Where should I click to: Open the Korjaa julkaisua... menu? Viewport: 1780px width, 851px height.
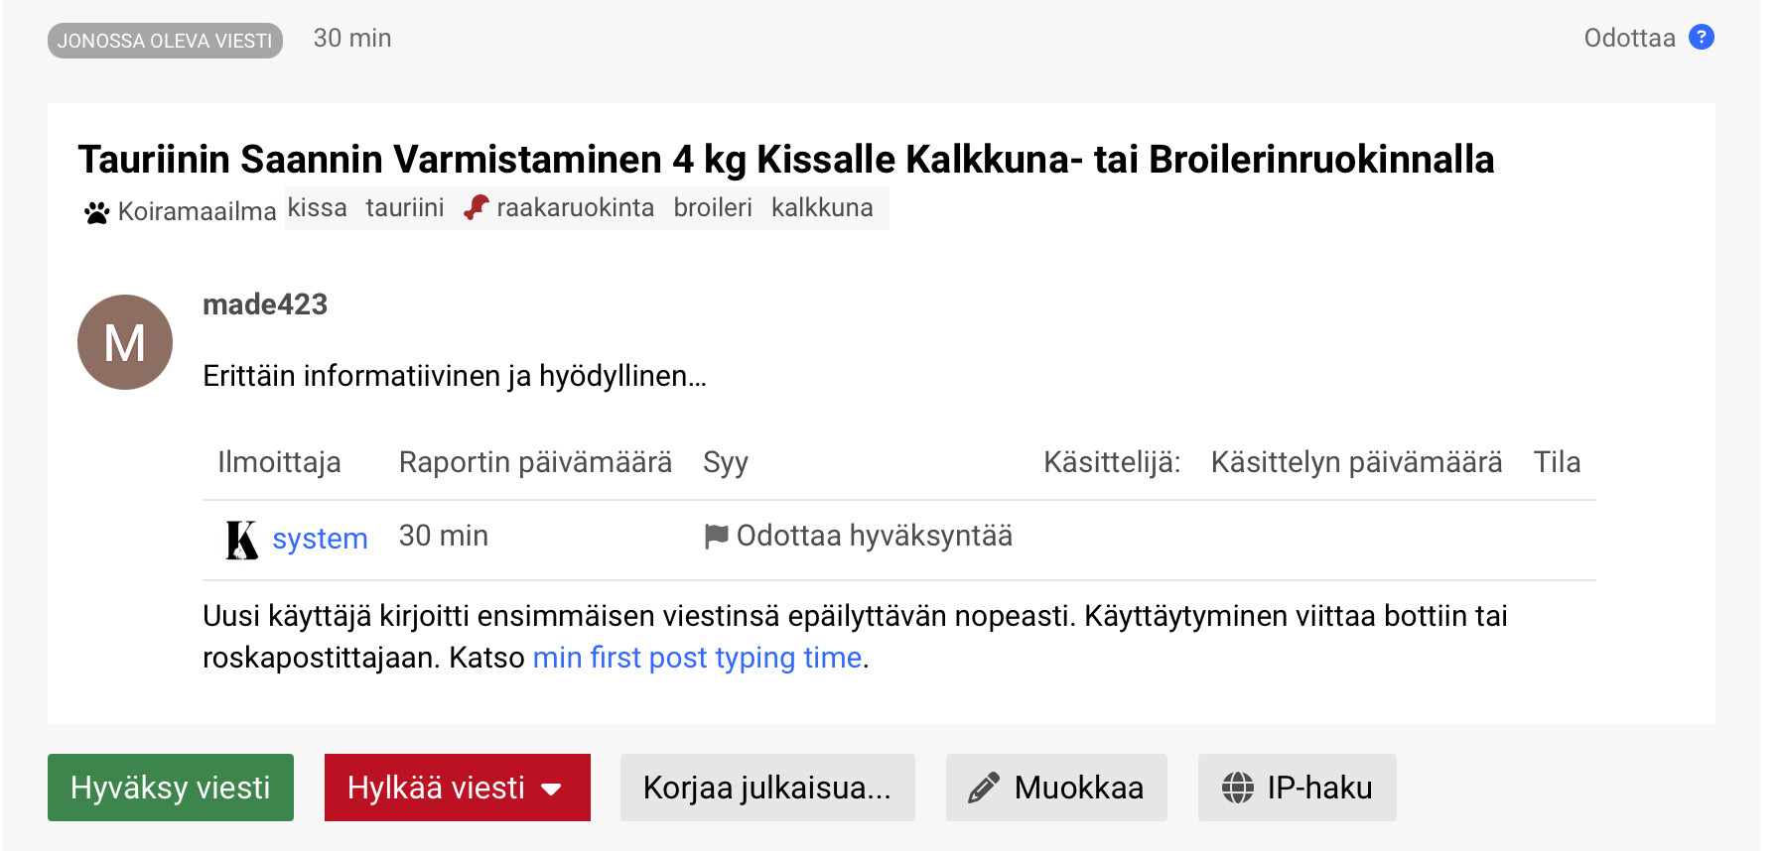pos(766,789)
